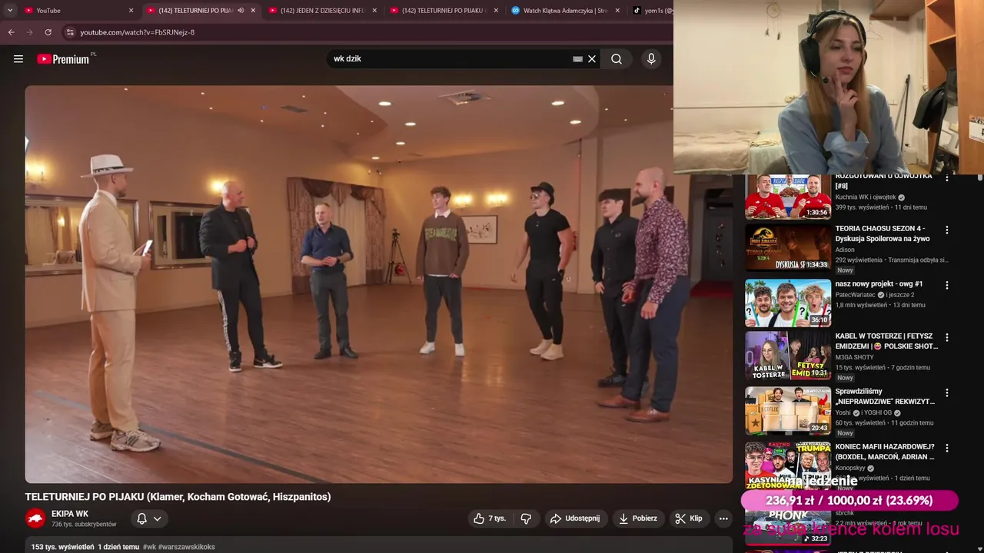This screenshot has width=984, height=553.
Task: Open the on-screen keyboard in search box
Action: [x=577, y=59]
